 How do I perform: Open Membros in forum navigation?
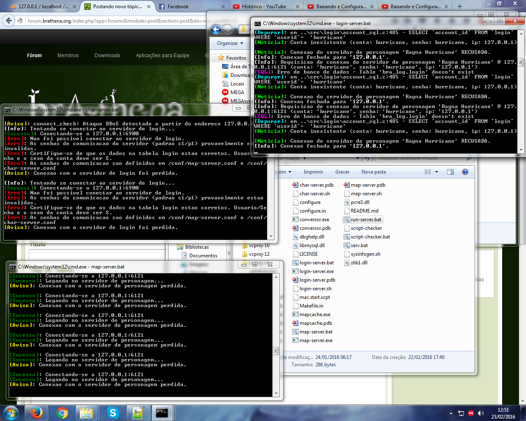[68, 56]
